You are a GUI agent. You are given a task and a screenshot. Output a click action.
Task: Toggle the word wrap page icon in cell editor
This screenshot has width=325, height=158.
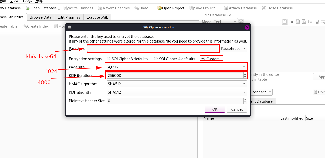(x=285, y=22)
